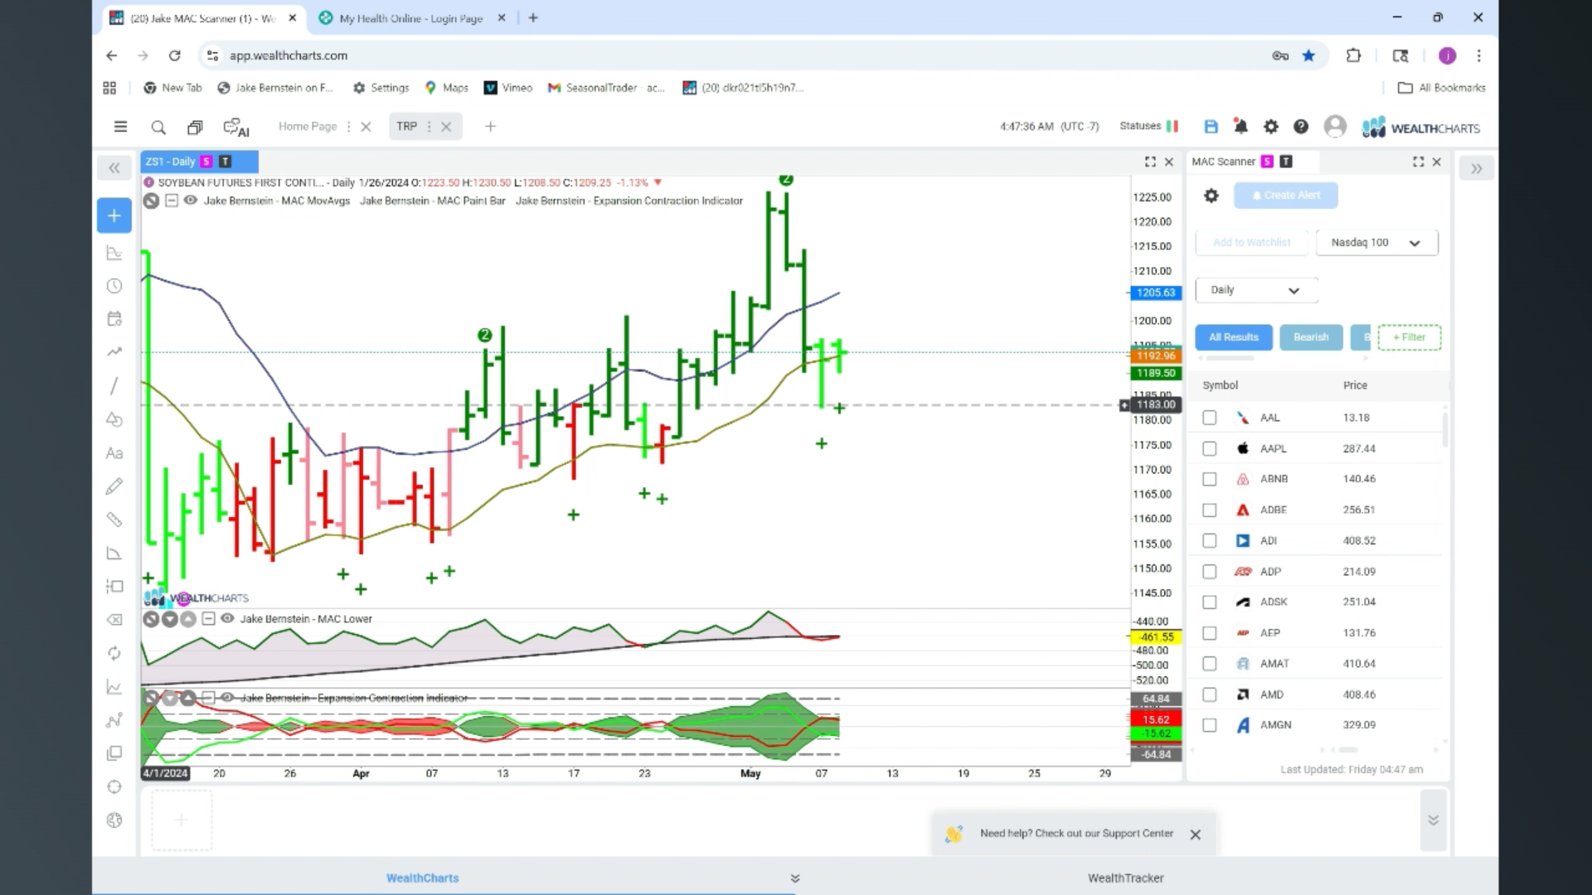This screenshot has height=895, width=1592.
Task: Reload the wealthcharts page
Action: click(x=174, y=56)
